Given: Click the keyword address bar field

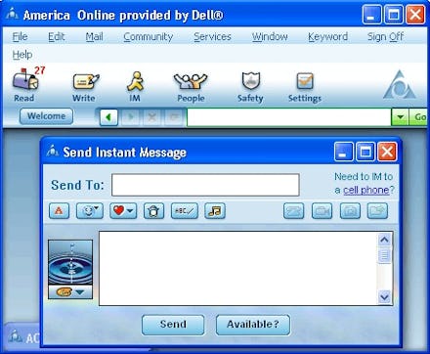Looking at the screenshot, I should pos(289,117).
